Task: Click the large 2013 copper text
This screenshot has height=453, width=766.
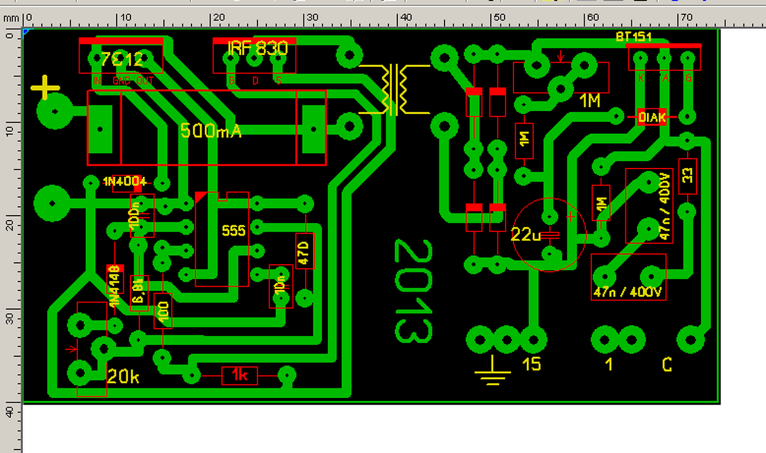Action: (x=413, y=292)
